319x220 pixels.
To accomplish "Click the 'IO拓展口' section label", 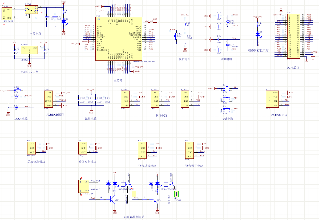I will [293, 68].
